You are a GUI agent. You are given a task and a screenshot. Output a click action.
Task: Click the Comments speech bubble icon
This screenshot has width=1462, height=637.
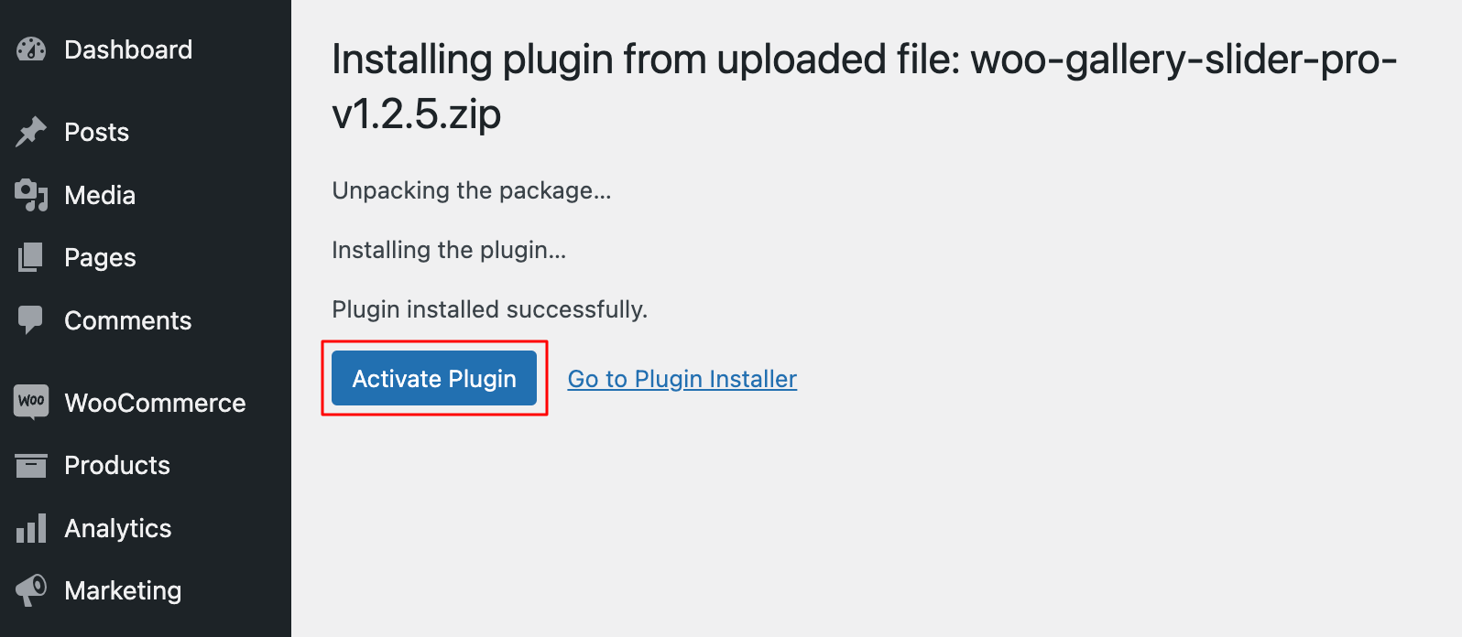31,319
